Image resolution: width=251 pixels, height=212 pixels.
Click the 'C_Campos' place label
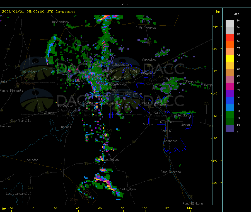(x=189, y=81)
